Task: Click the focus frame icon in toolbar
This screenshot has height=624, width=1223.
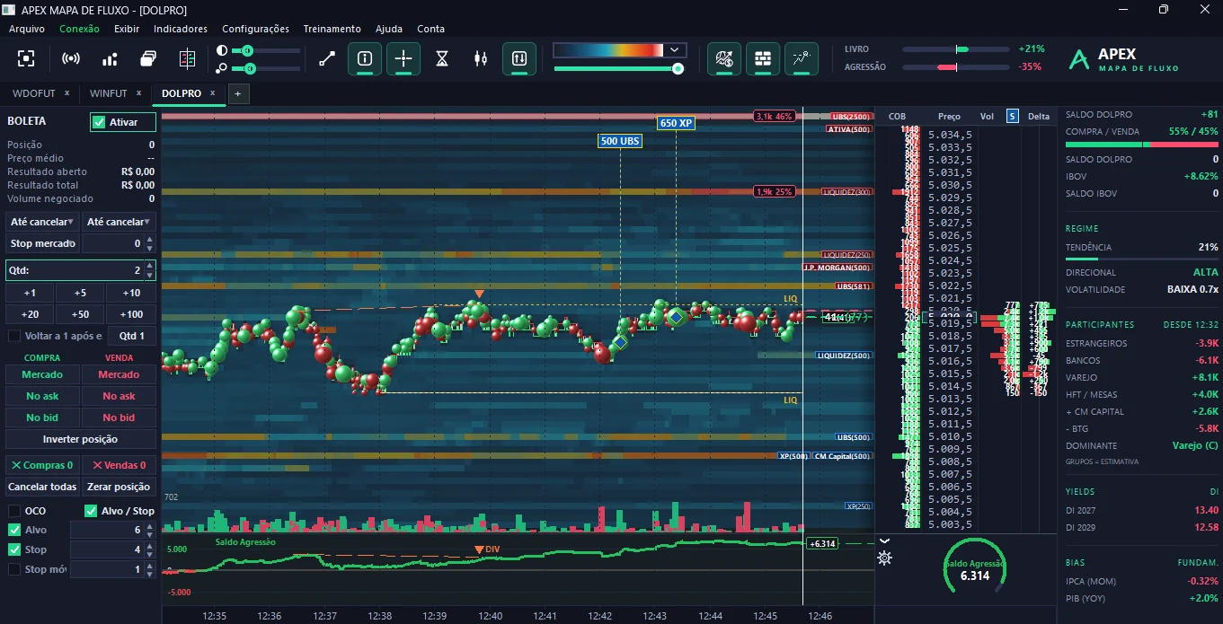Action: [x=27, y=59]
